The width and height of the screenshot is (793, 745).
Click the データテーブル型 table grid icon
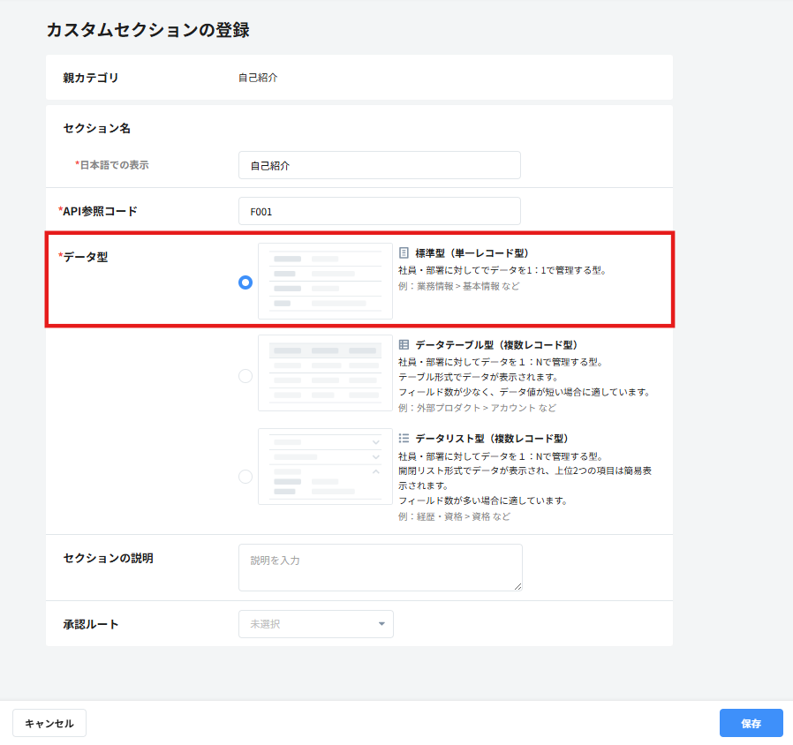(404, 345)
